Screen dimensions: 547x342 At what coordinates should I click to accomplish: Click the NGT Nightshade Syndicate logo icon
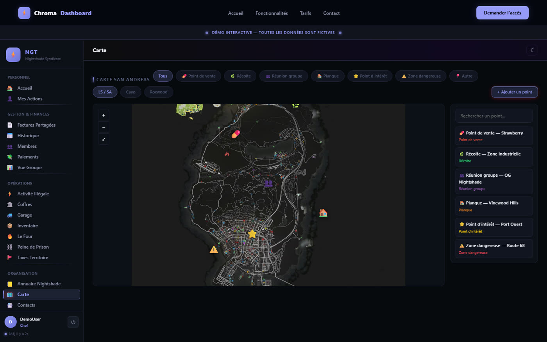pyautogui.click(x=13, y=55)
